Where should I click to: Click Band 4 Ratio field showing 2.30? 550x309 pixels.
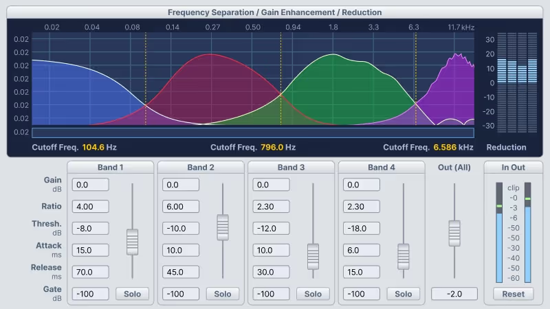362,207
